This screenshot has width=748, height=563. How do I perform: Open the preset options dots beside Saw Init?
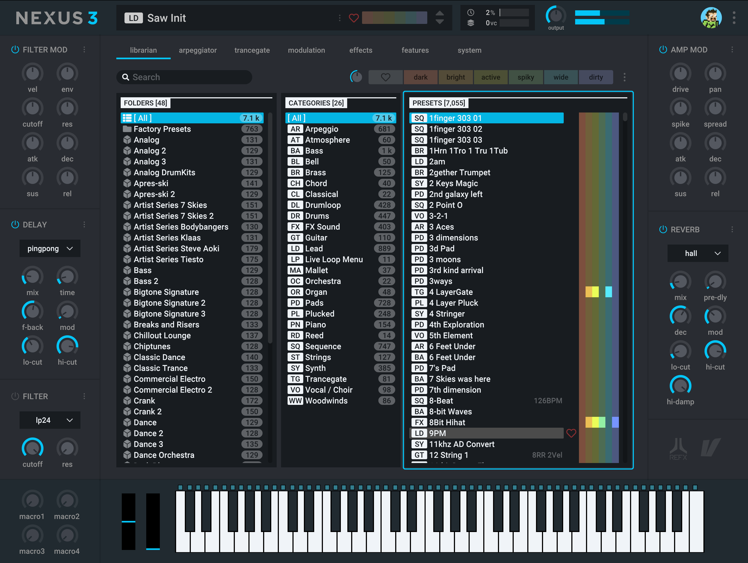[339, 18]
